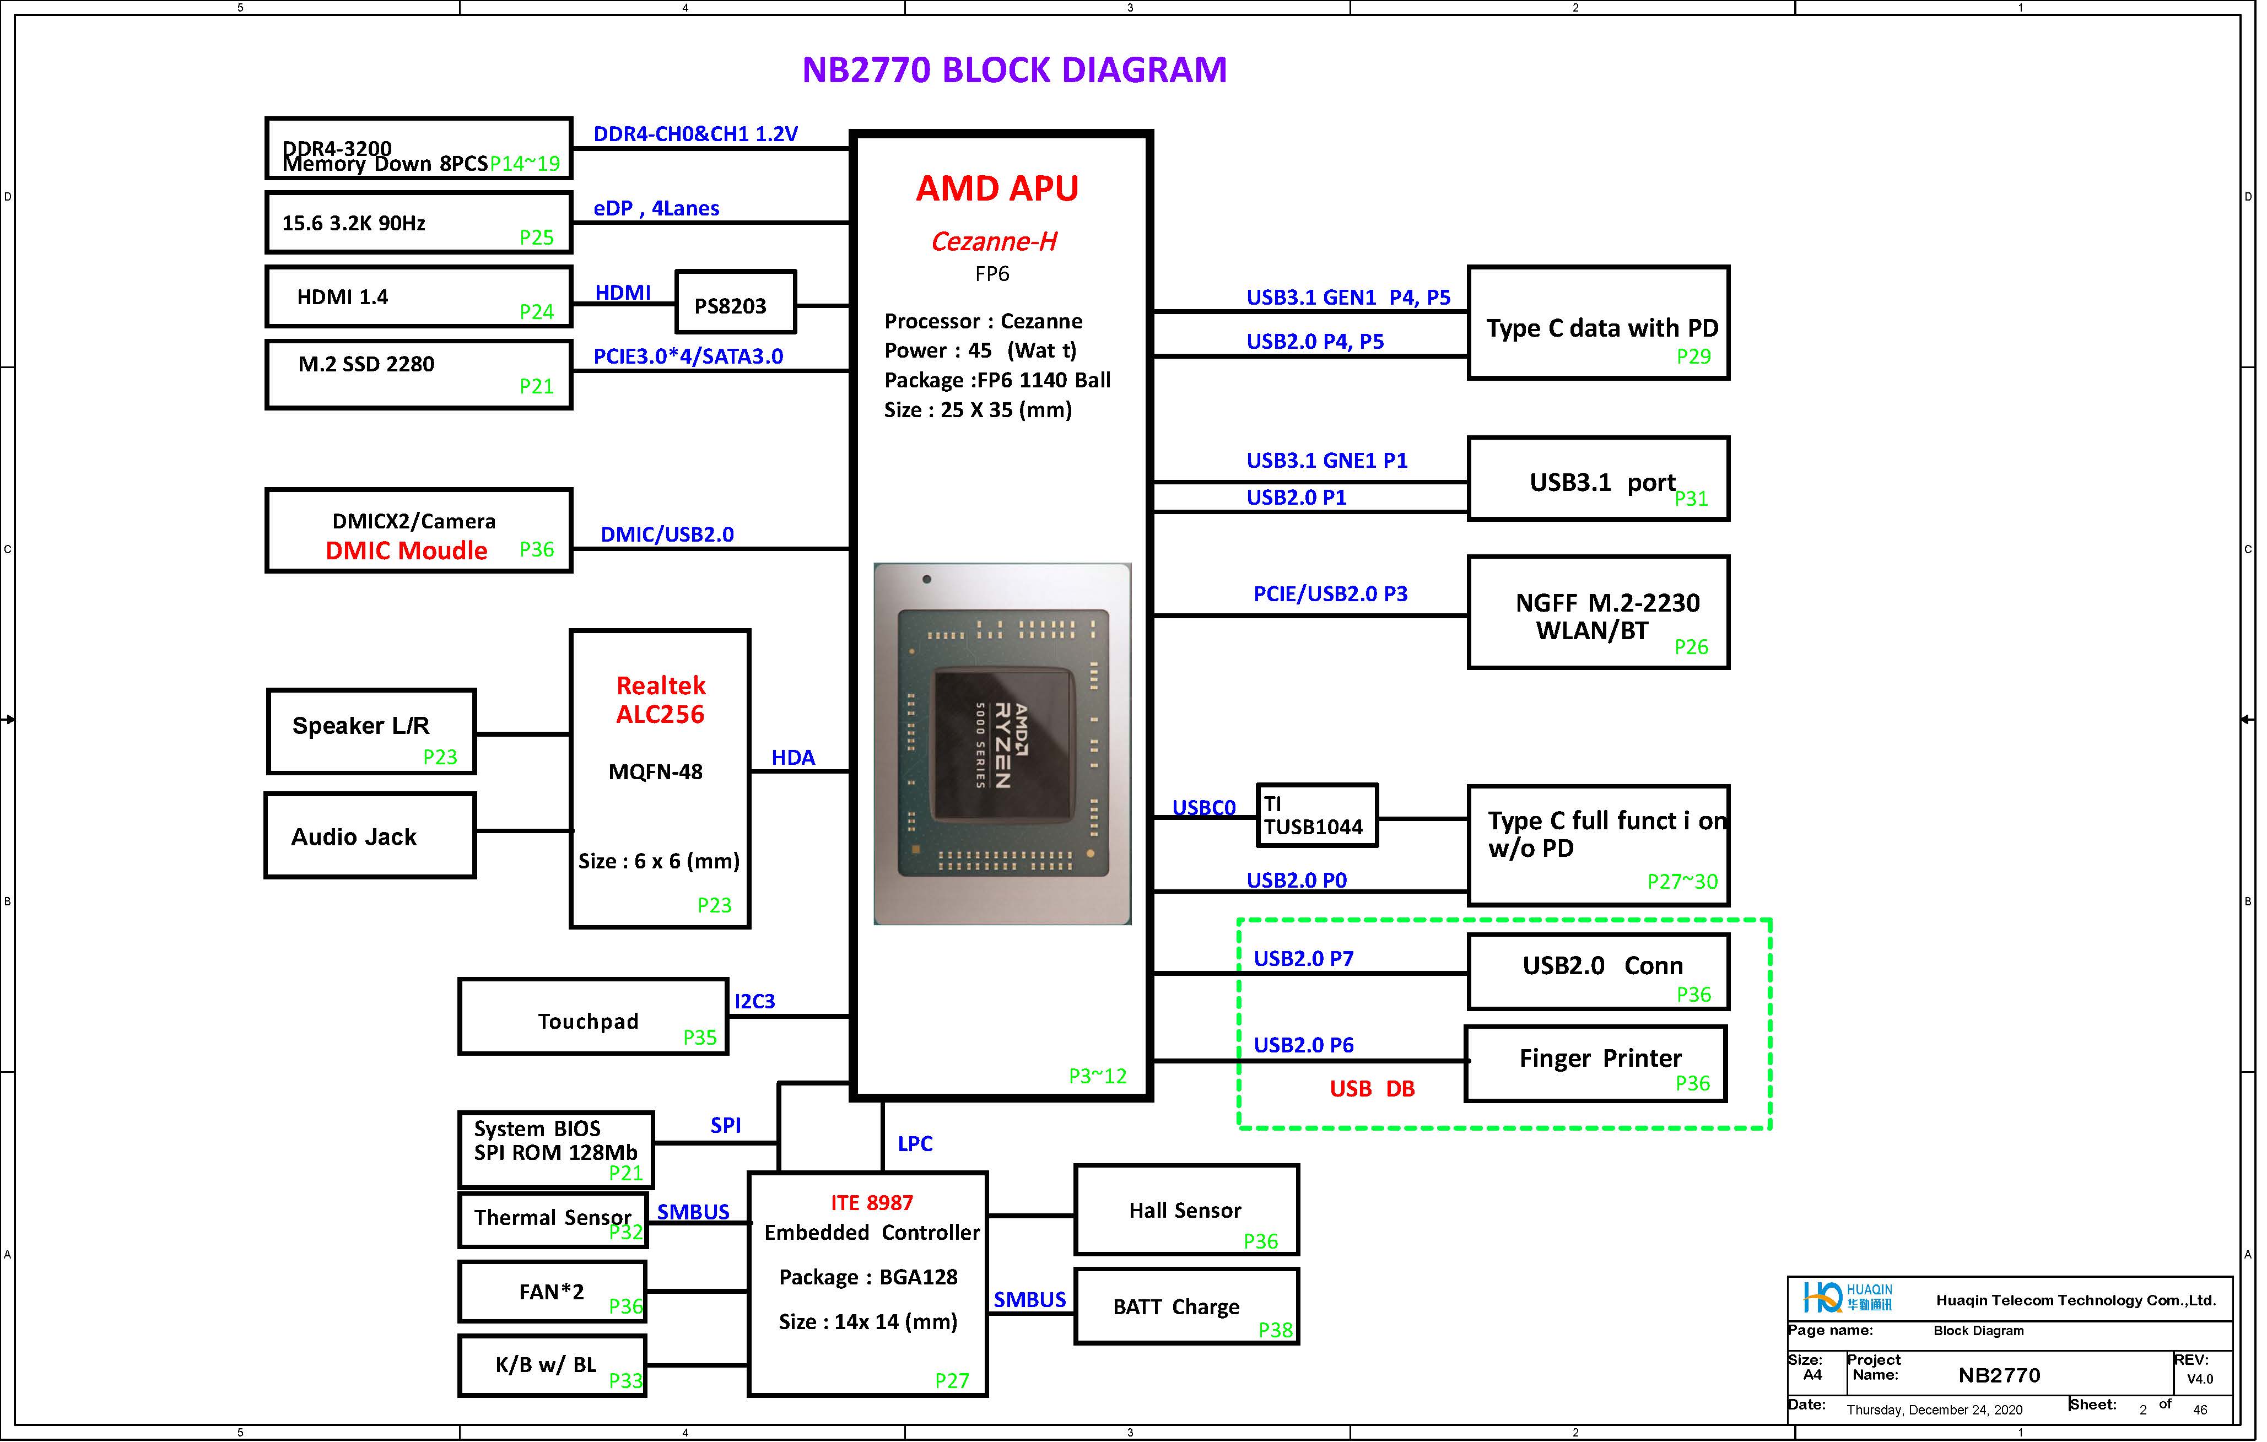The width and height of the screenshot is (2267, 1442).
Task: Select the HDMI 1.4 block
Action: pyautogui.click(x=419, y=298)
